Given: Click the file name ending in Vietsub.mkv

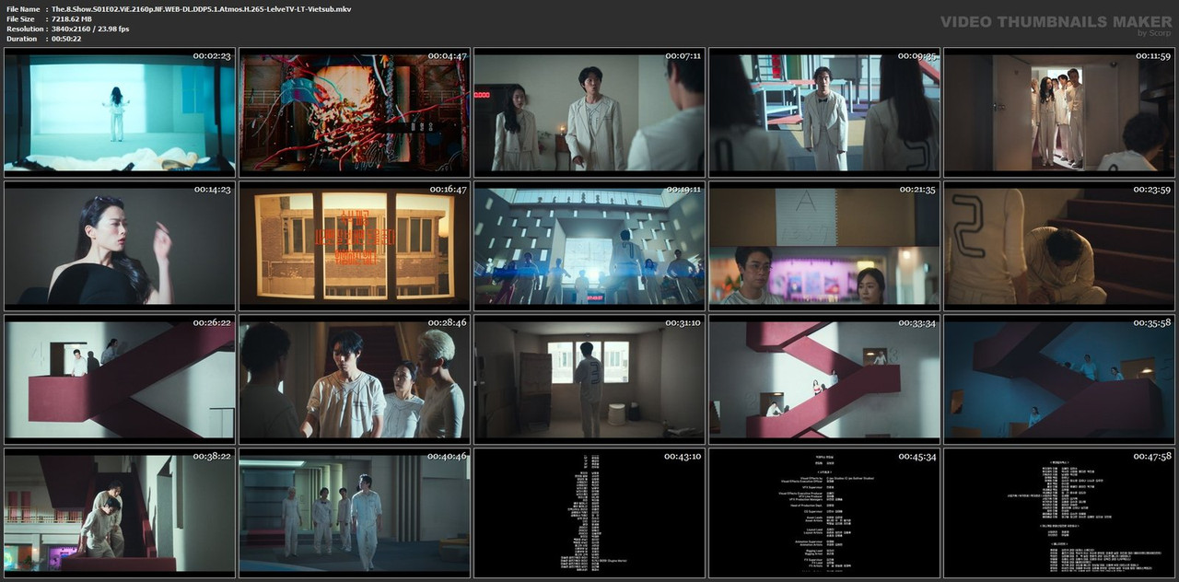Looking at the screenshot, I should pos(201,8).
